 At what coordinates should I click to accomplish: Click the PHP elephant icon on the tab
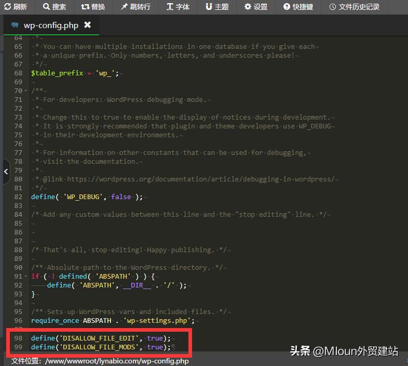[x=15, y=25]
